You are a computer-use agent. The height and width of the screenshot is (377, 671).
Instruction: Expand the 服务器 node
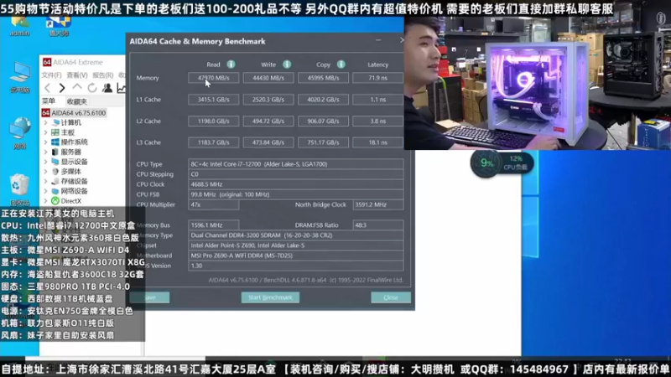pos(46,152)
